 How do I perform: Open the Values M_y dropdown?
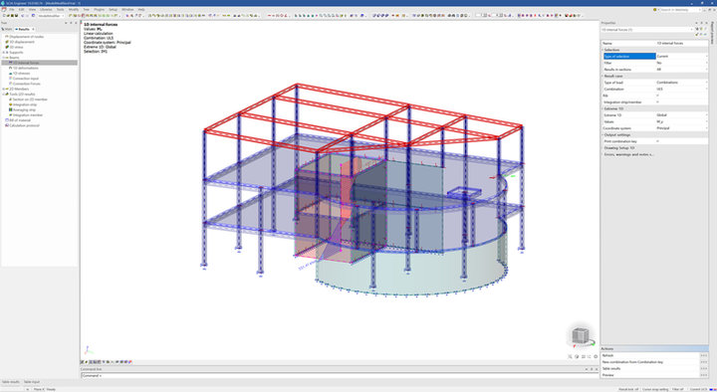point(681,121)
